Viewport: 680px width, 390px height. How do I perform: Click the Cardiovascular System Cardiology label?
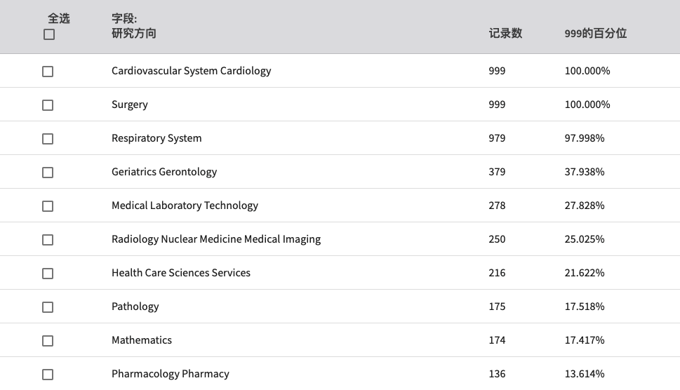(192, 71)
